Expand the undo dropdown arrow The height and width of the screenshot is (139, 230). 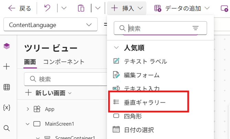point(64,8)
